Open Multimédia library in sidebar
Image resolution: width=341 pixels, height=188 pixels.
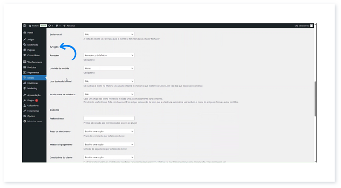[x=32, y=45]
